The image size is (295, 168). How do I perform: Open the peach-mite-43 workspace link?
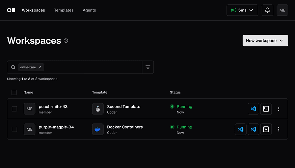(53, 107)
